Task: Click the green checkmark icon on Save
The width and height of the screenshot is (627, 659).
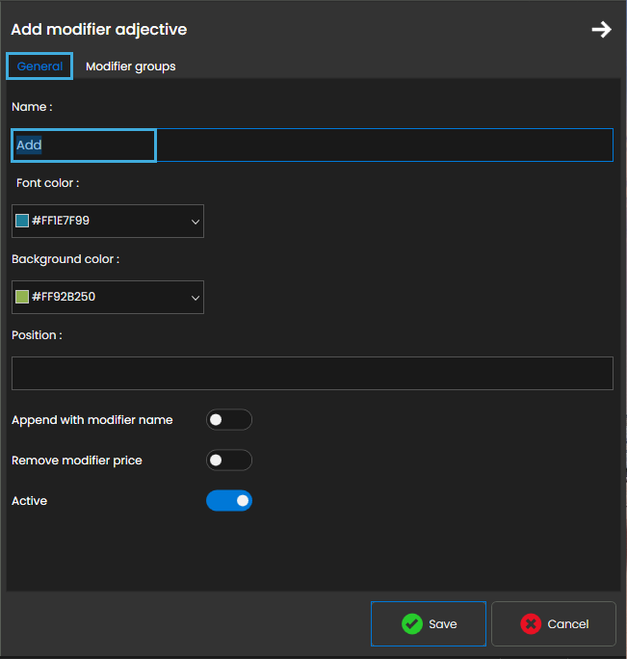Action: coord(411,624)
